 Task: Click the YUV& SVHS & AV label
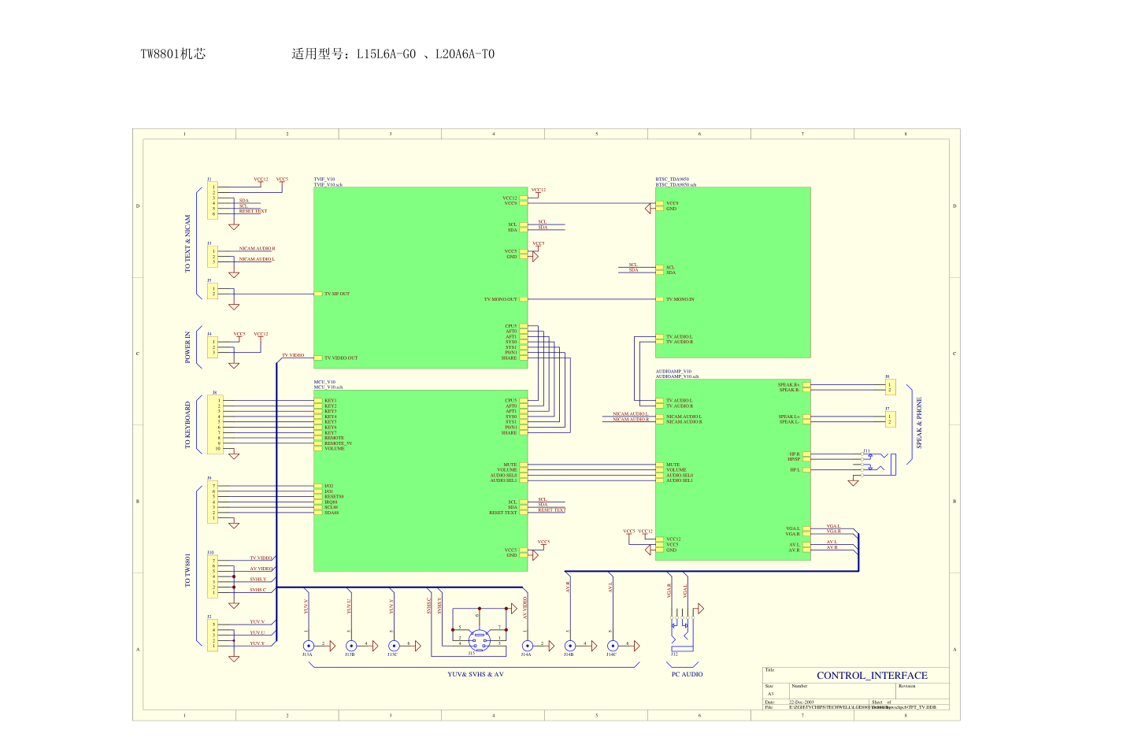point(476,674)
